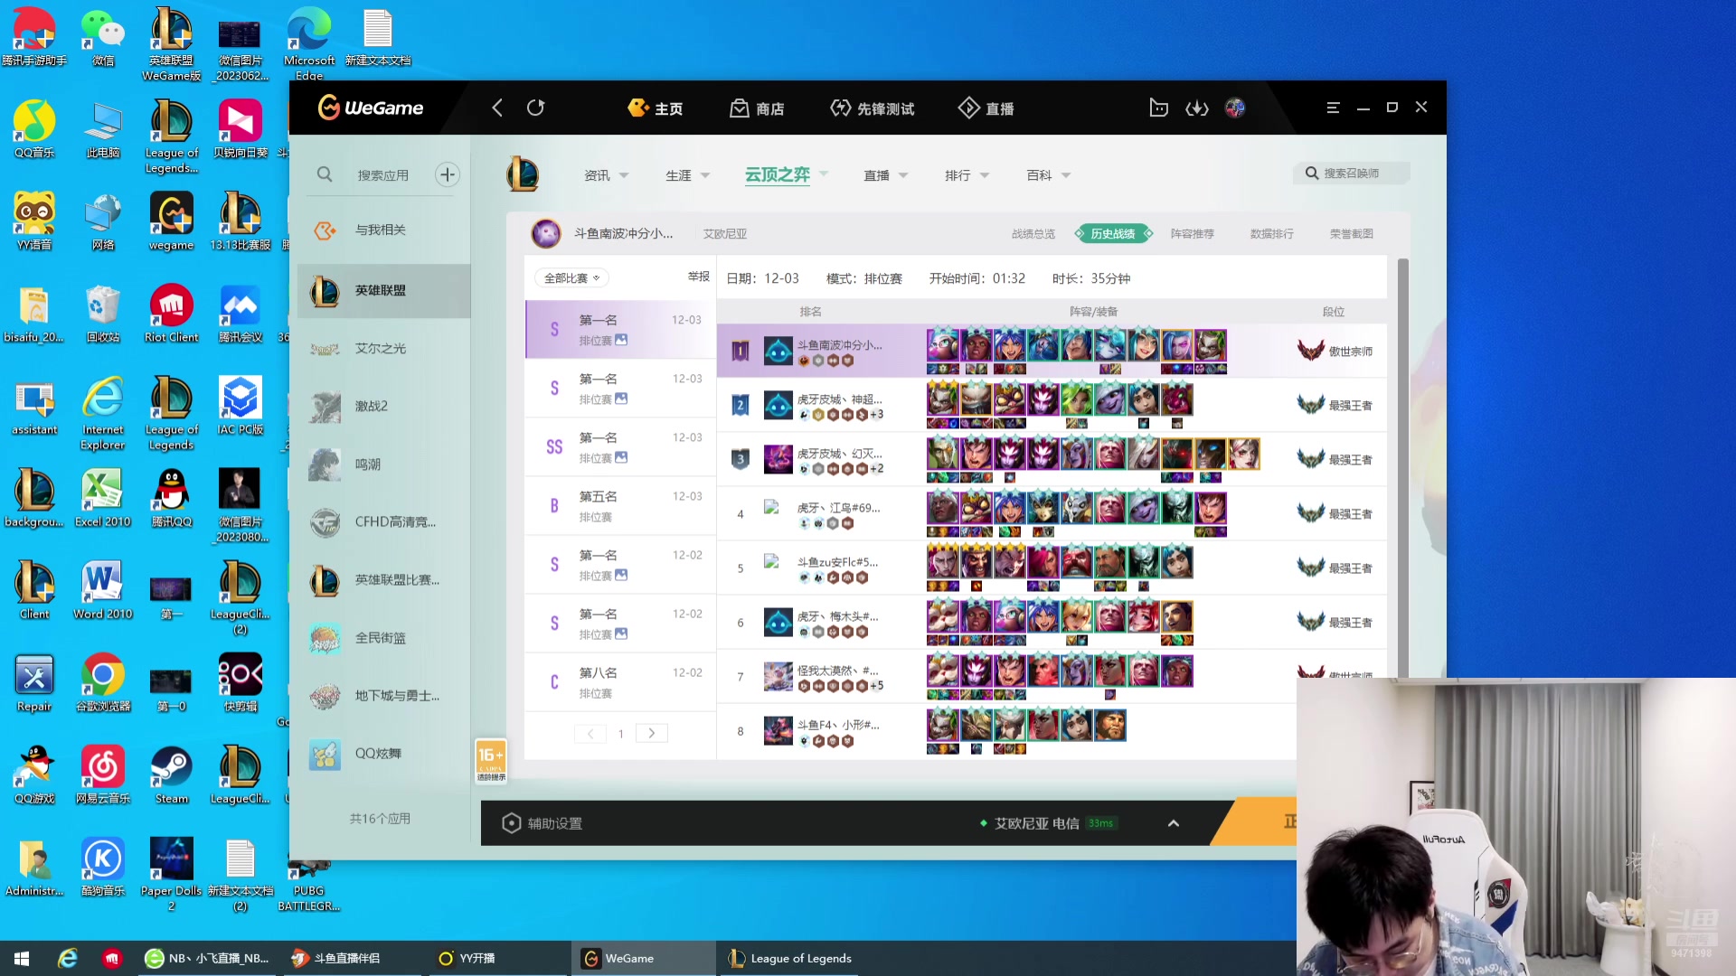The width and height of the screenshot is (1736, 976).
Task: Open QQ音乐 desktop icon
Action: pyautogui.click(x=34, y=128)
